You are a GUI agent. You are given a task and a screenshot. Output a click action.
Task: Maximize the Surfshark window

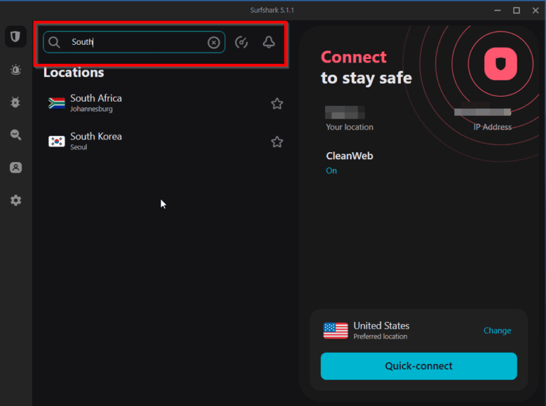click(516, 11)
